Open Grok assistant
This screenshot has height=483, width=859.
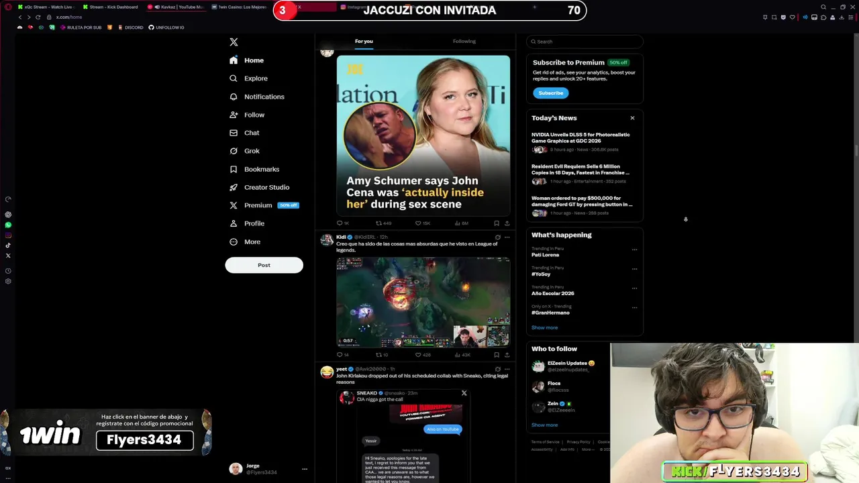click(x=244, y=151)
